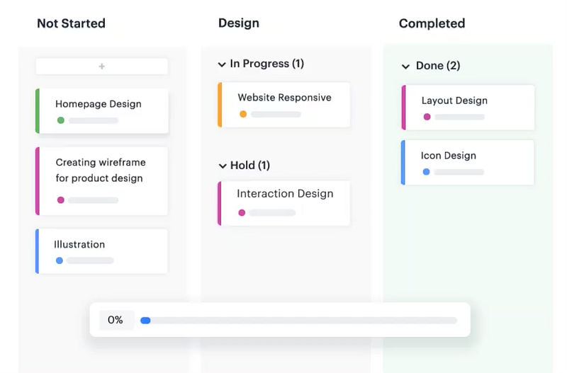Click orange status dot on Website Responsive card
The width and height of the screenshot is (567, 373).
(243, 114)
